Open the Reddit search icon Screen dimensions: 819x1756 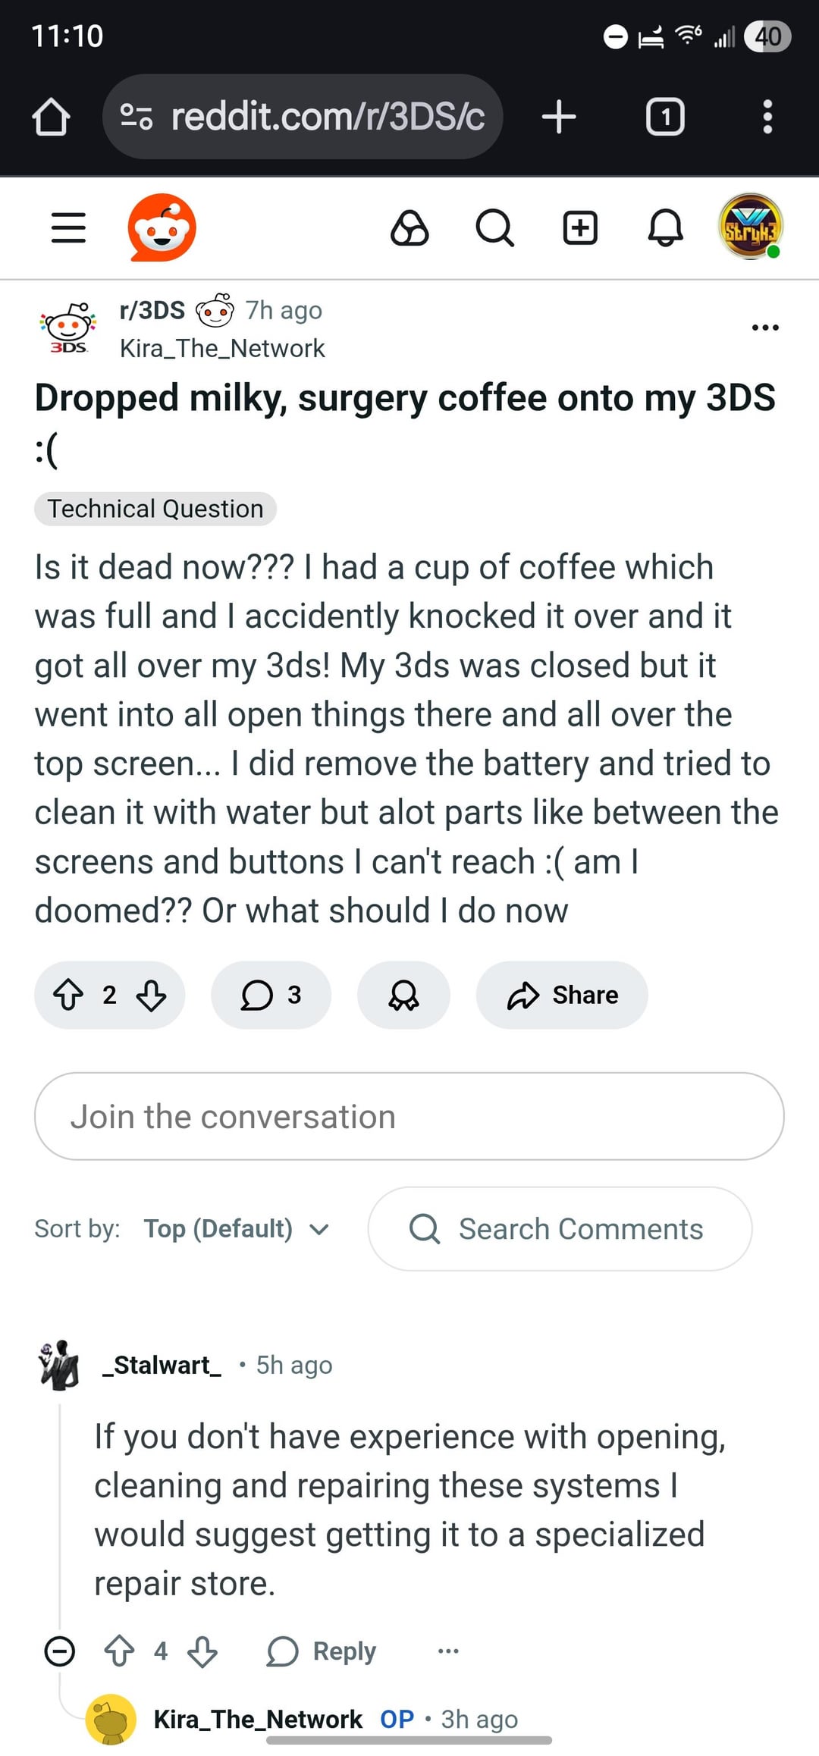click(x=494, y=227)
